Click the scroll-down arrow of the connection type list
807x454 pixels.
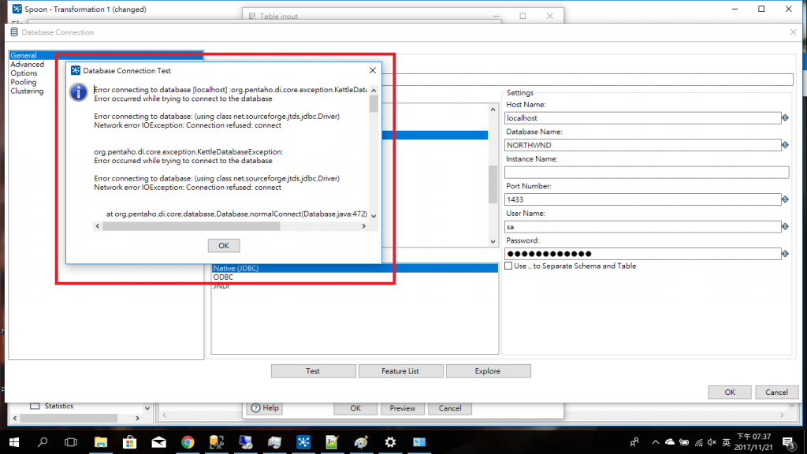coord(493,241)
